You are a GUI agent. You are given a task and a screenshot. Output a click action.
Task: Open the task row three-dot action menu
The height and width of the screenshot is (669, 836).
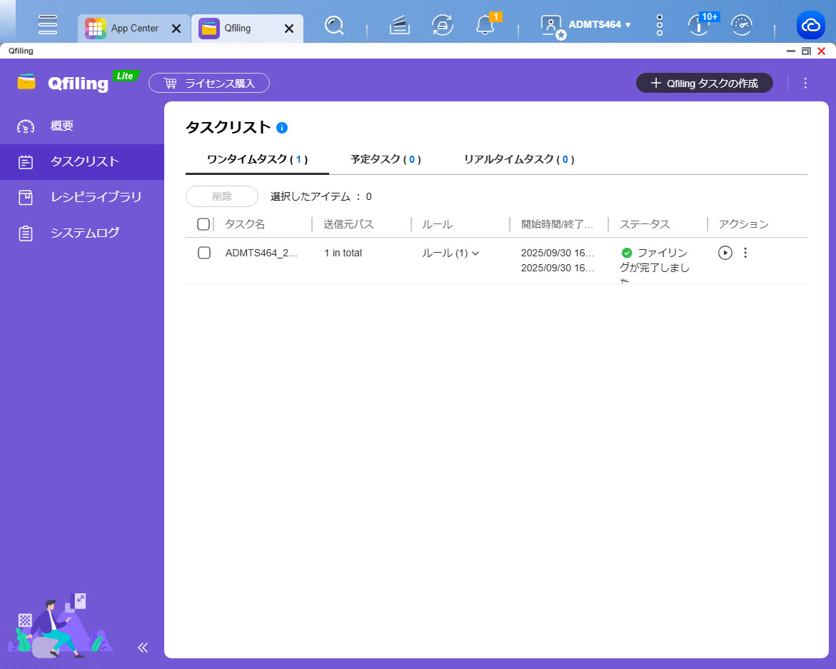click(x=745, y=253)
